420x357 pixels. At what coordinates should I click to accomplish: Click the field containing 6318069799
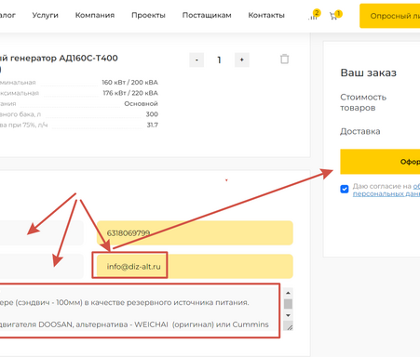(x=195, y=232)
